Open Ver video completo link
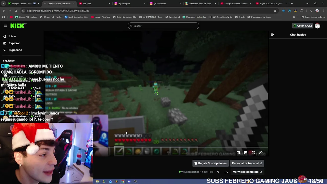The width and height of the screenshot is (327, 184). [247, 172]
